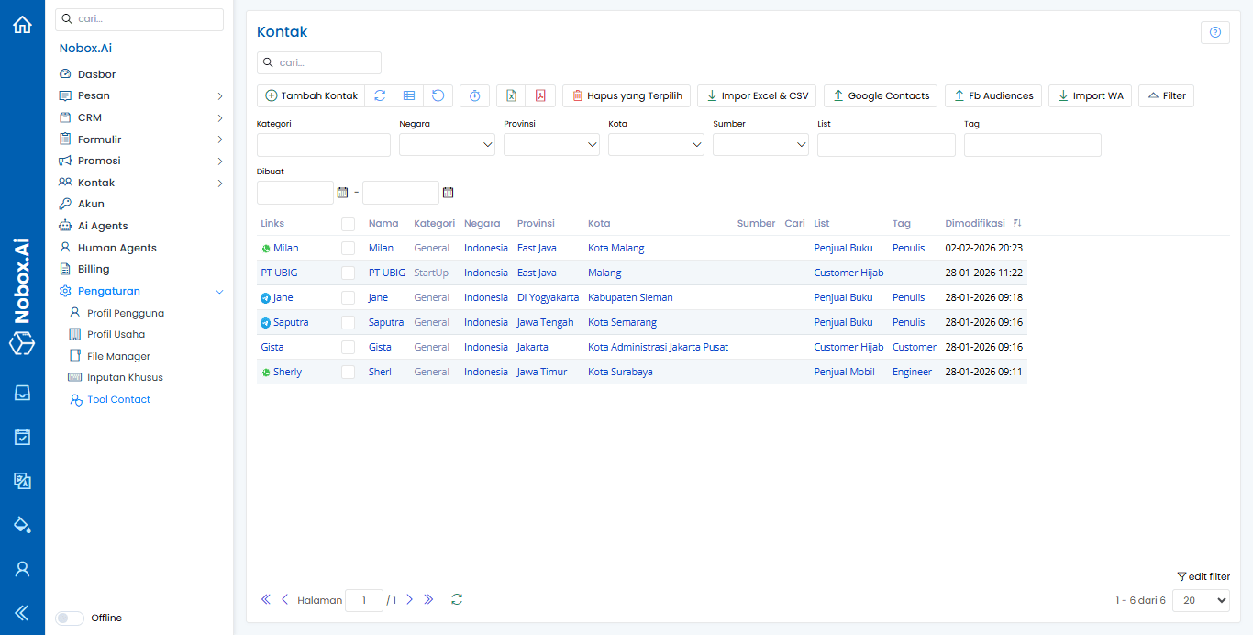The width and height of the screenshot is (1253, 635).
Task: Open the column layout table icon
Action: (x=409, y=95)
